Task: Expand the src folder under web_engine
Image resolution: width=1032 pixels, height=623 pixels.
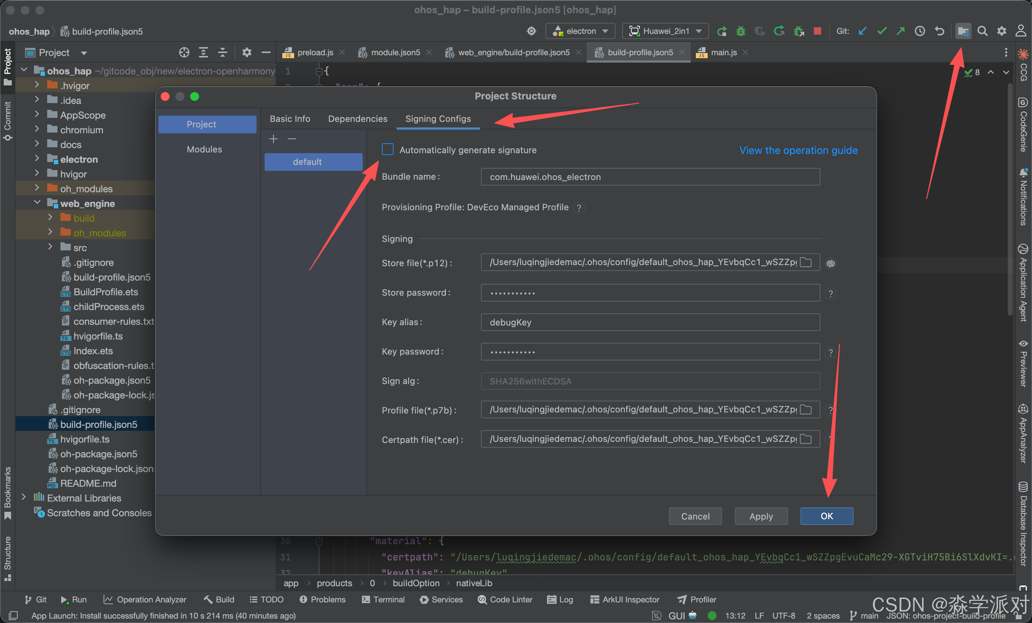Action: pyautogui.click(x=50, y=247)
